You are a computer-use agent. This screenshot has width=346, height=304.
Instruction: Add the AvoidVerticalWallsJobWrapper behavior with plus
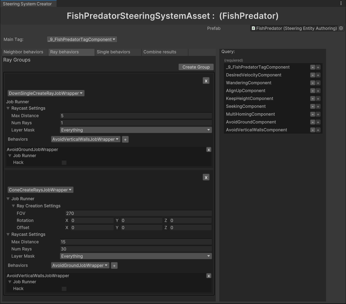pyautogui.click(x=125, y=140)
